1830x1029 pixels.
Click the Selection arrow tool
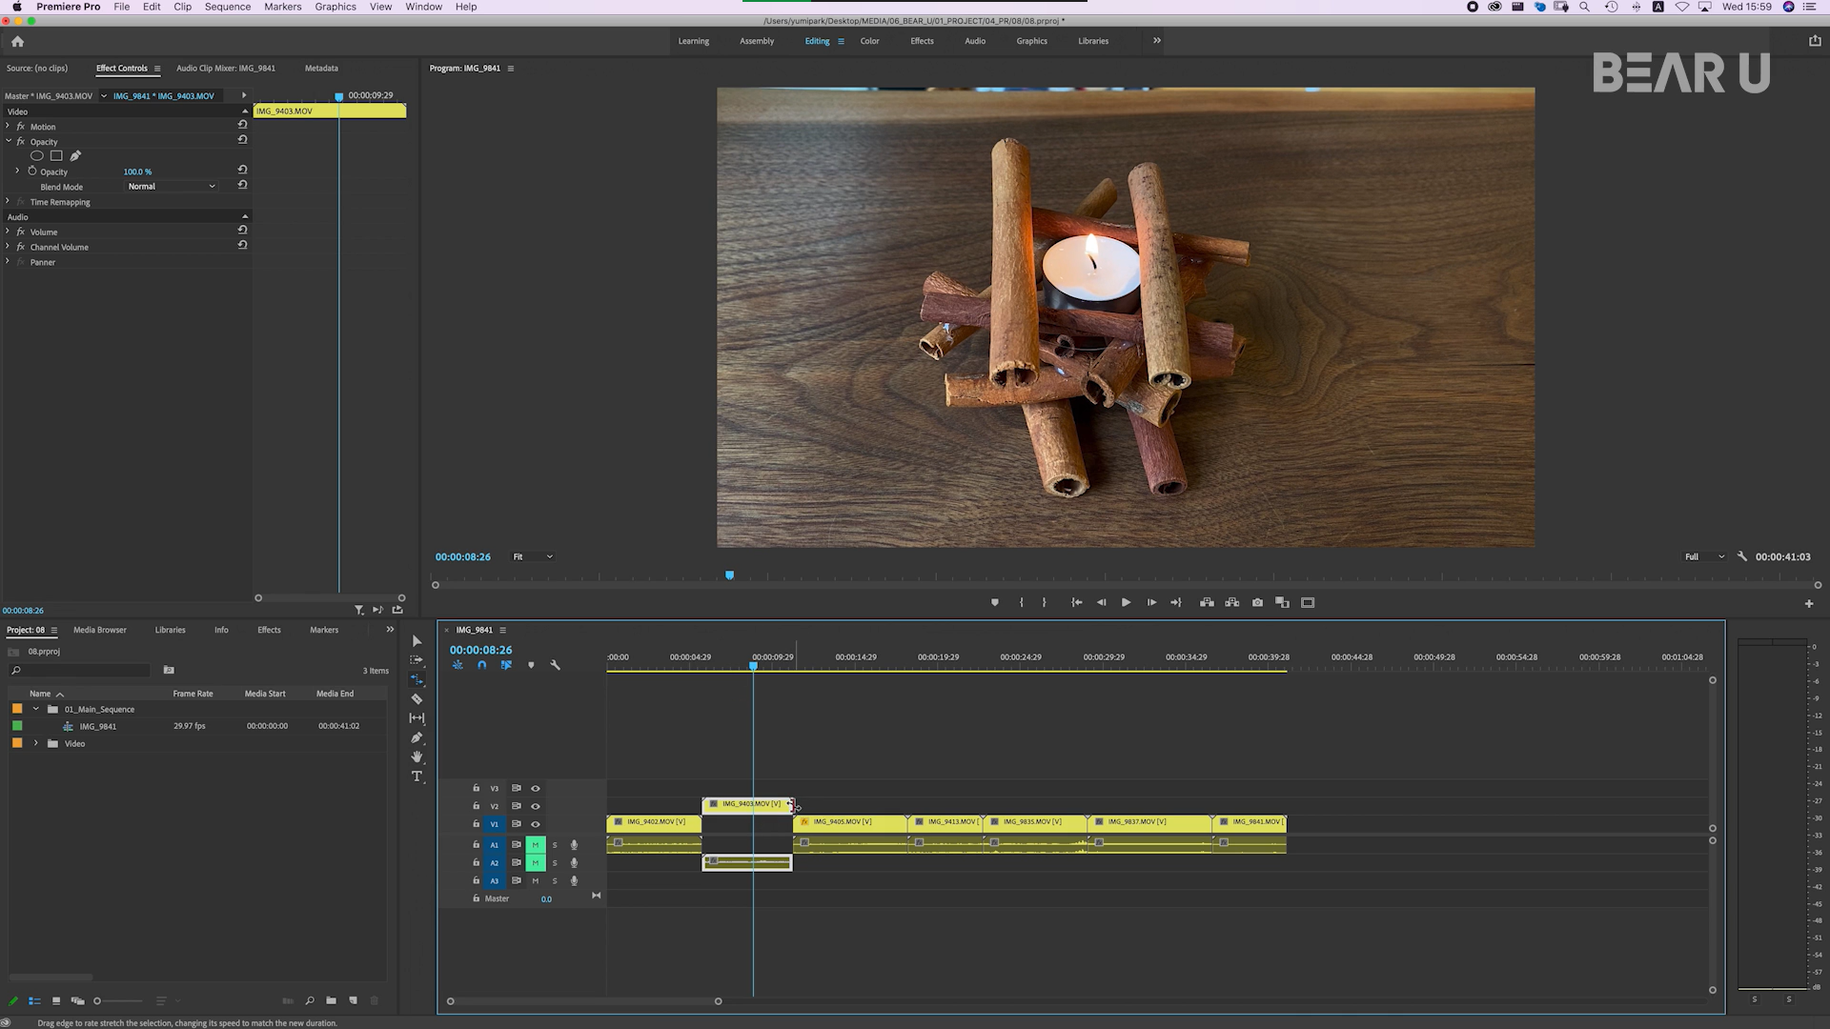pyautogui.click(x=417, y=641)
